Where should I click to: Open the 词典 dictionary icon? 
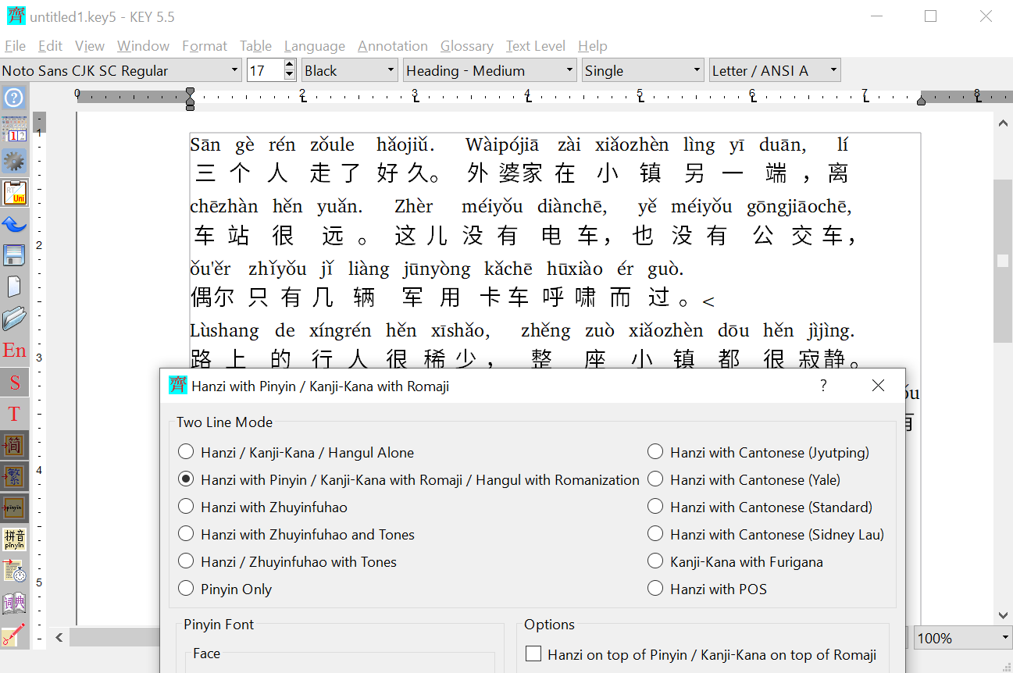click(14, 603)
